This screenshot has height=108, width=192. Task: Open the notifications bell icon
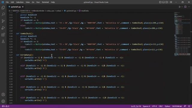pos(189,106)
